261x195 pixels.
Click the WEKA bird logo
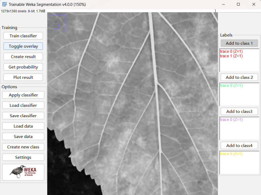click(x=23, y=172)
